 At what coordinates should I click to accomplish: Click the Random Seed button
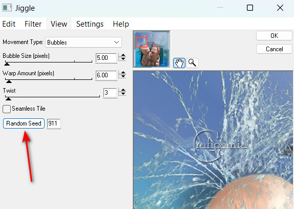click(x=24, y=123)
